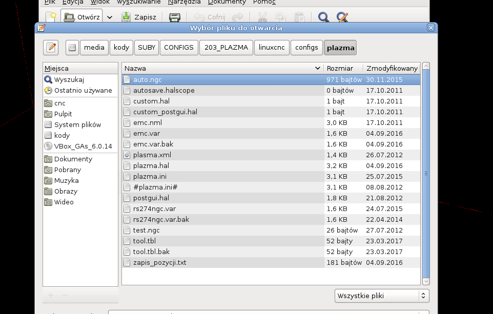
Task: Select the plazma.hal file
Action: tap(271, 165)
